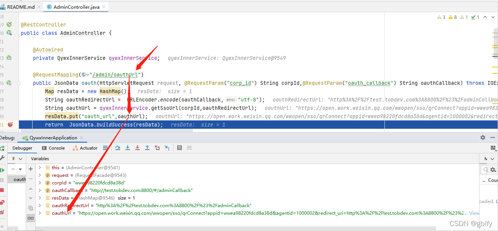Click the Remove Watch minus icon

pyautogui.click(x=31, y=179)
